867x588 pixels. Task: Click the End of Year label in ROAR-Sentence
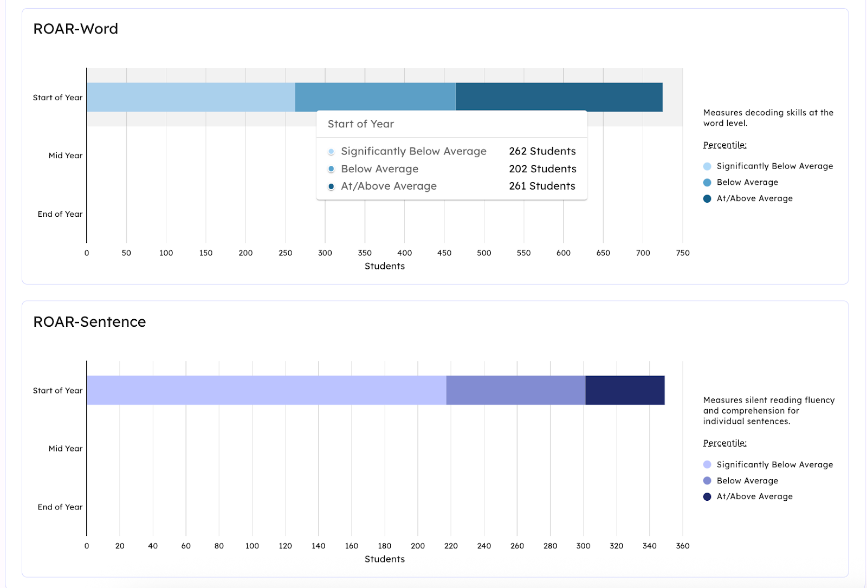(x=60, y=507)
